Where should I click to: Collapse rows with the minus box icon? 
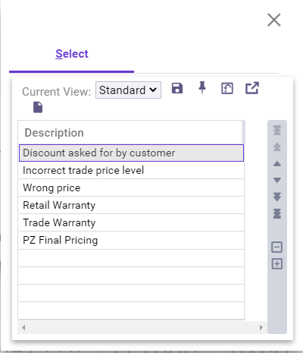tap(277, 247)
